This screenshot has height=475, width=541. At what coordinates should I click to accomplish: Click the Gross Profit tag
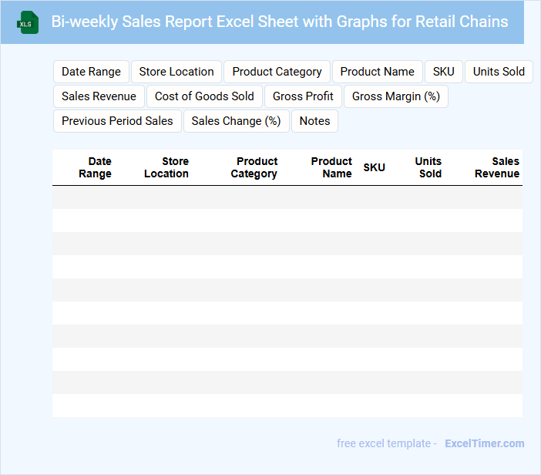click(303, 96)
